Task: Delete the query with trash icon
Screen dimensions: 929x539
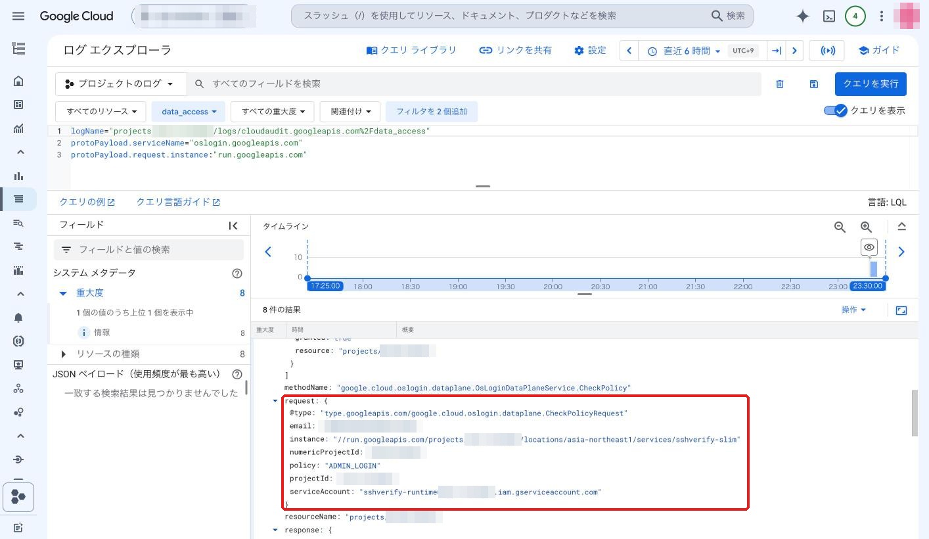Action: pos(780,84)
